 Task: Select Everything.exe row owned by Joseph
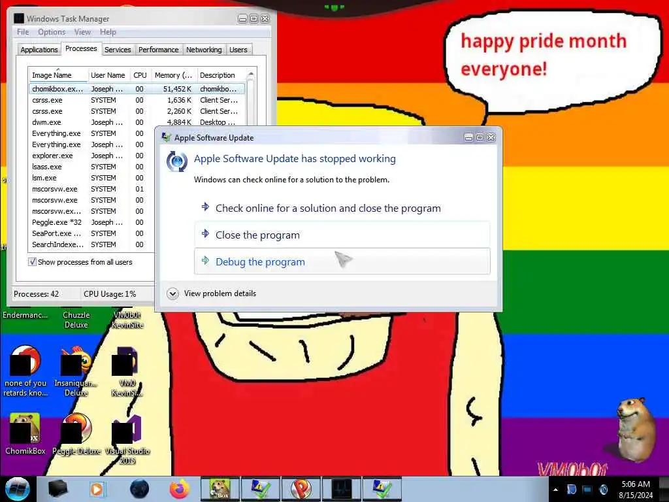[91, 144]
